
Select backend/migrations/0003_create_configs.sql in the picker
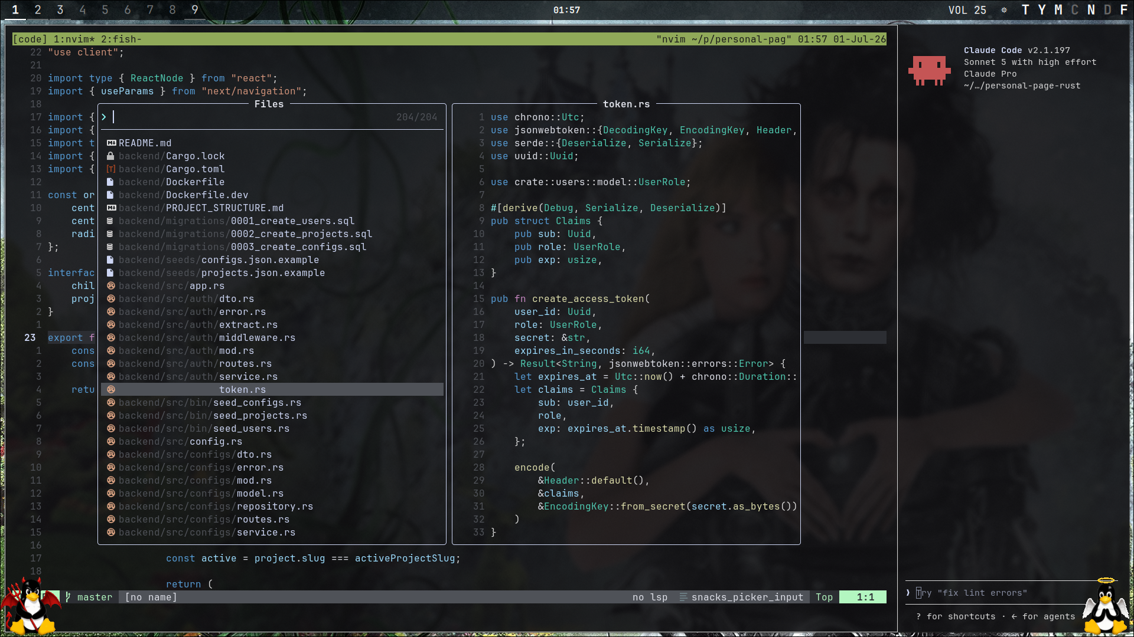pos(272,247)
